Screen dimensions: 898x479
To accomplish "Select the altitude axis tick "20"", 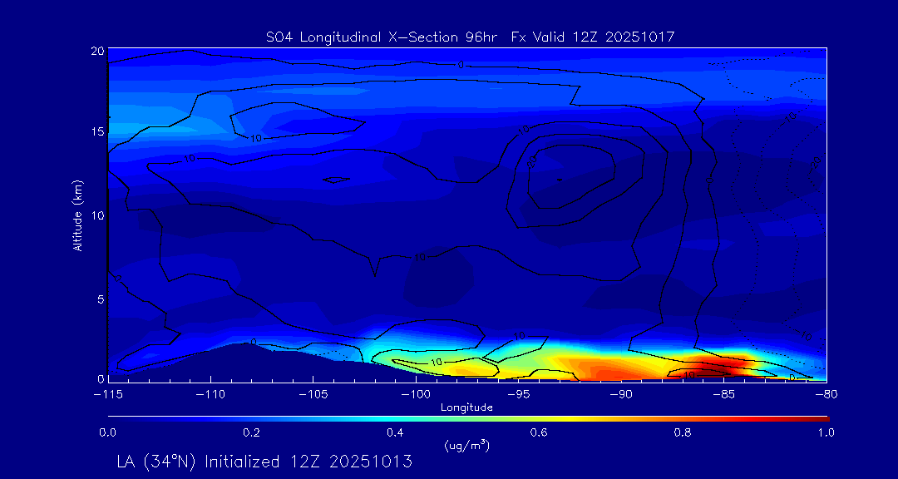I will pos(98,51).
